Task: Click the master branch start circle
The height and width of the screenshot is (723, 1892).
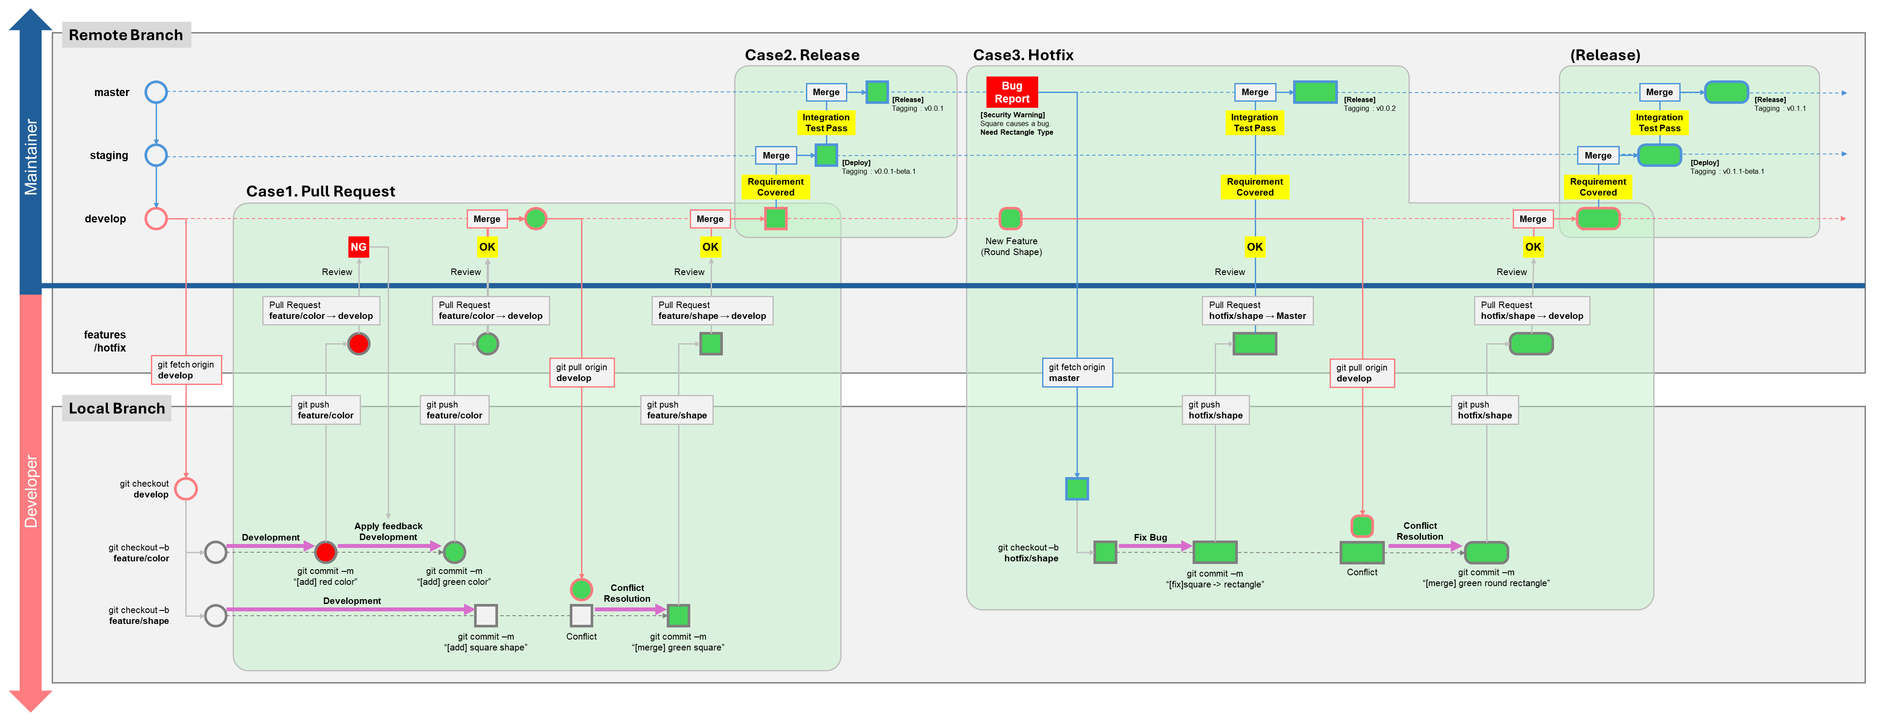Action: (156, 92)
